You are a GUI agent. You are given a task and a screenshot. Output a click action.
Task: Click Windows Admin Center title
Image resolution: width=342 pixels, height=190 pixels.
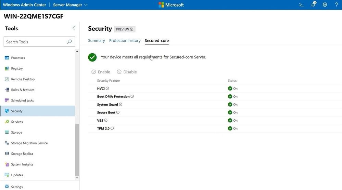[24, 5]
